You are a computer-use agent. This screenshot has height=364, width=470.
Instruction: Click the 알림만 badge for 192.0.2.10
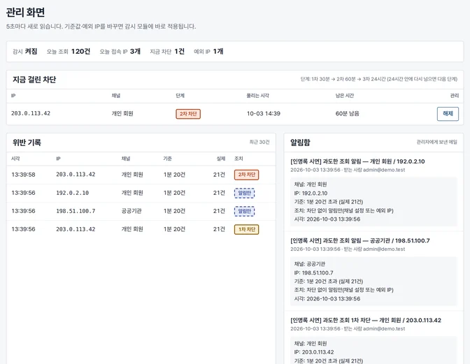click(244, 193)
